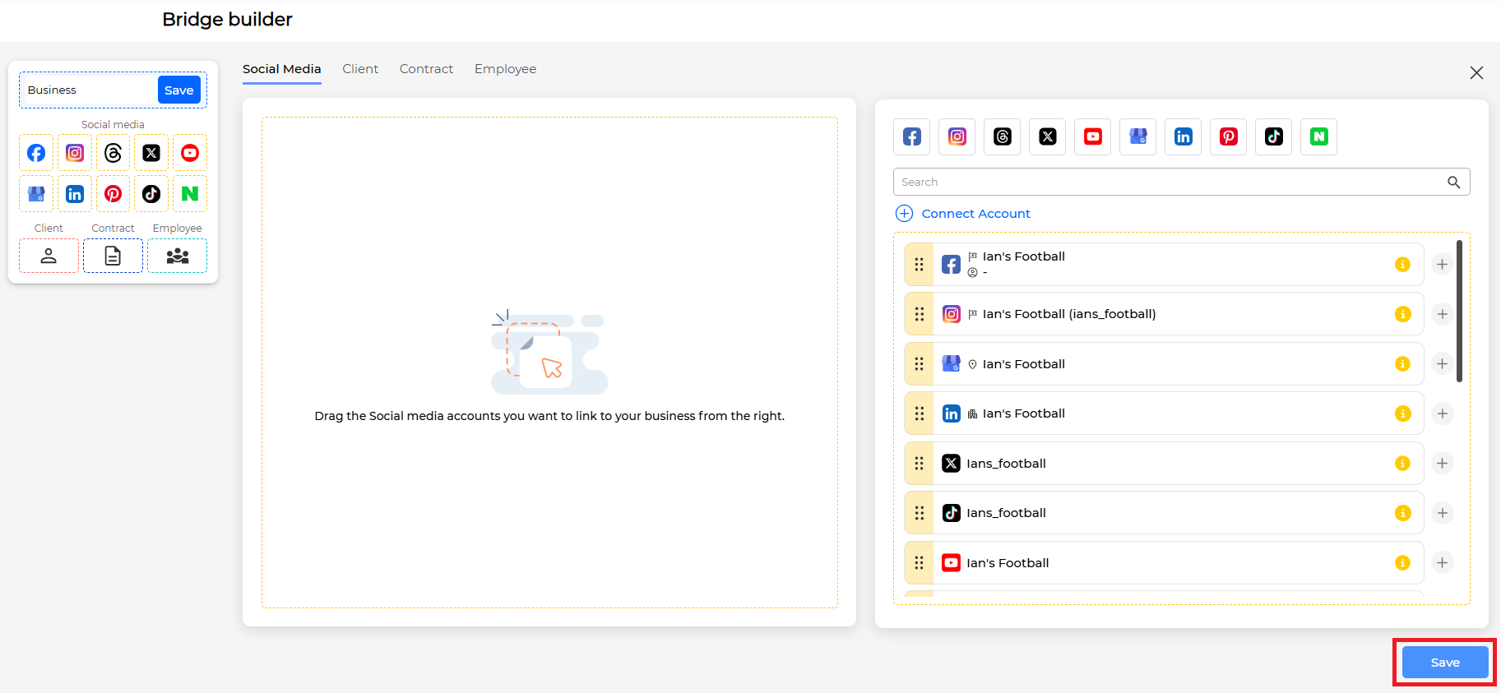1501x693 pixels.
Task: Click drag handle of YouTube Ian's Football row
Action: coord(919,563)
